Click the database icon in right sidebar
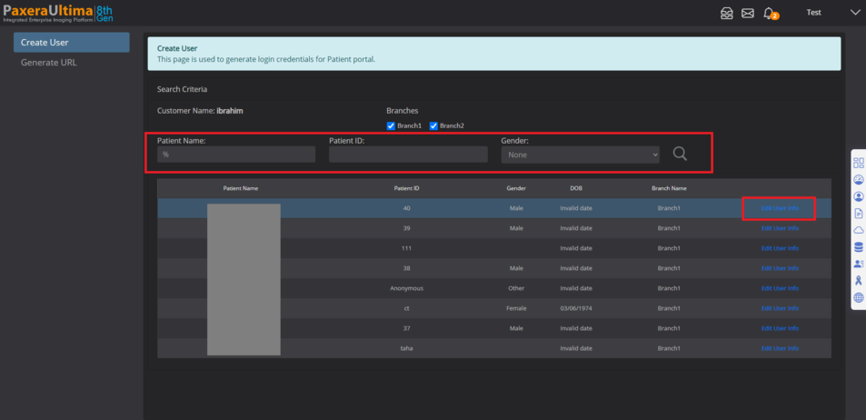This screenshot has height=420, width=866. (859, 246)
